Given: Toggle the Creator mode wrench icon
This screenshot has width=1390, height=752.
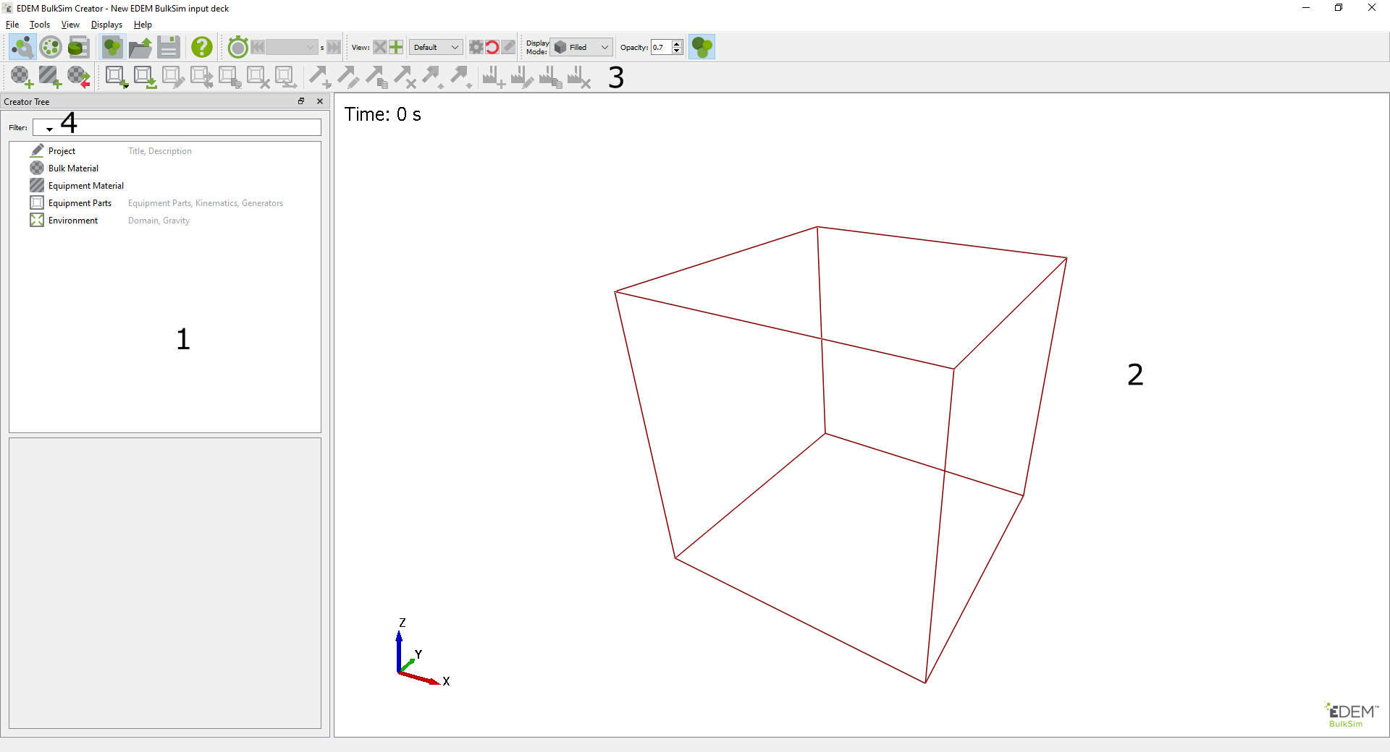Looking at the screenshot, I should coord(22,47).
